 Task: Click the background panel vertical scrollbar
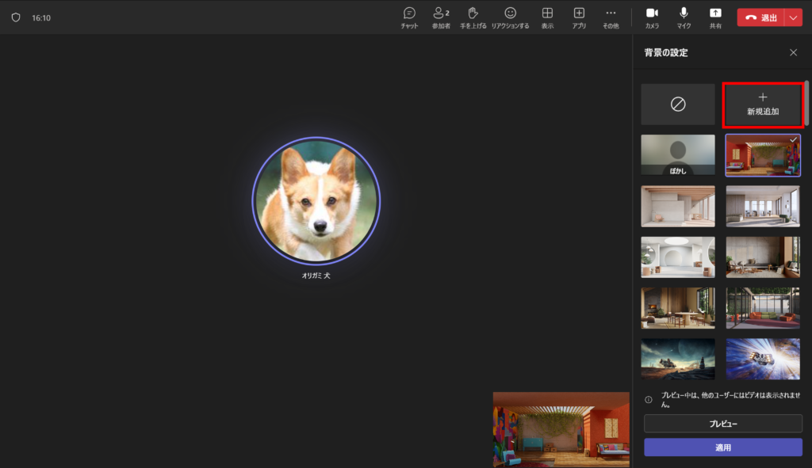coord(806,103)
